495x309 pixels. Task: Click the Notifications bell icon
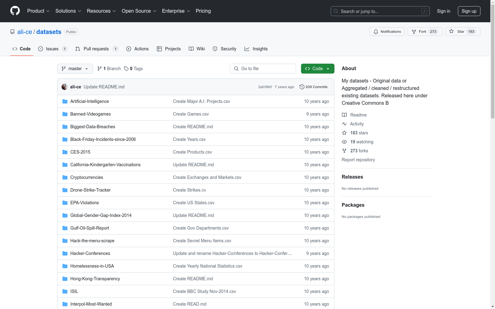pos(376,32)
